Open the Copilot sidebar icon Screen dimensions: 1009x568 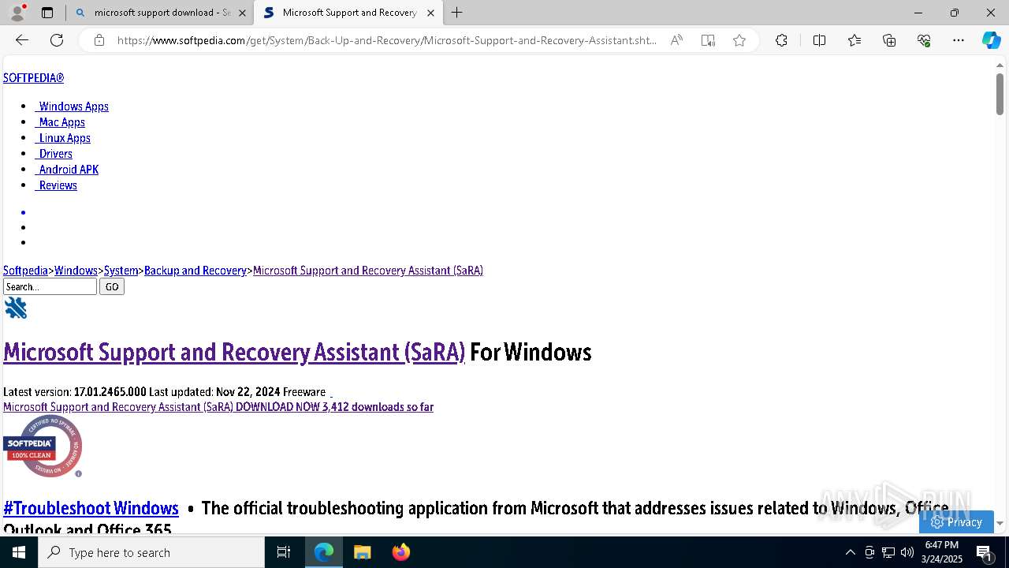pos(991,40)
